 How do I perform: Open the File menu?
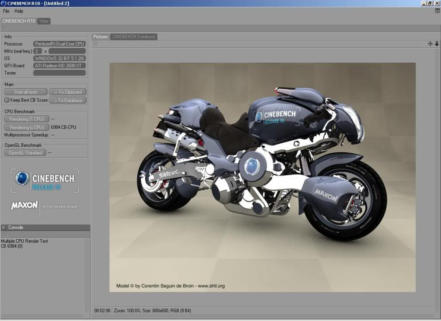point(6,11)
